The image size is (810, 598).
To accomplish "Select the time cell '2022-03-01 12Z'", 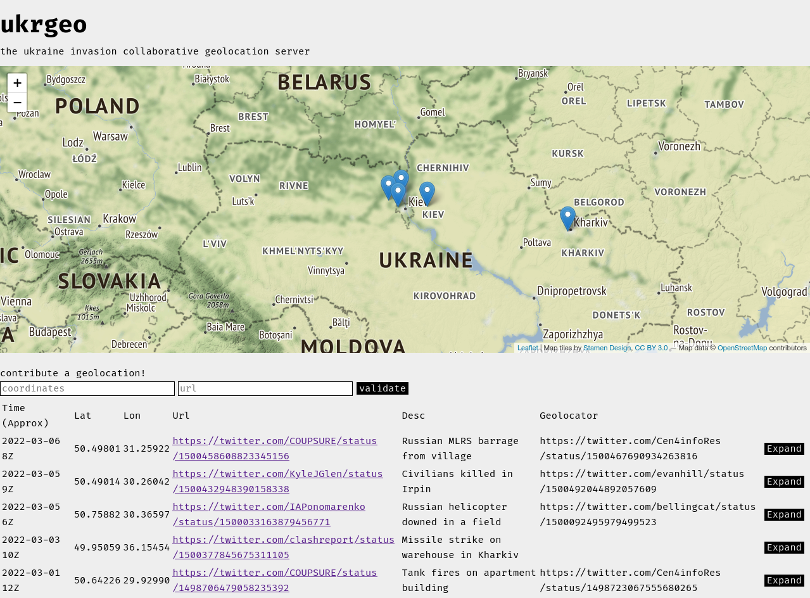I will (31, 580).
